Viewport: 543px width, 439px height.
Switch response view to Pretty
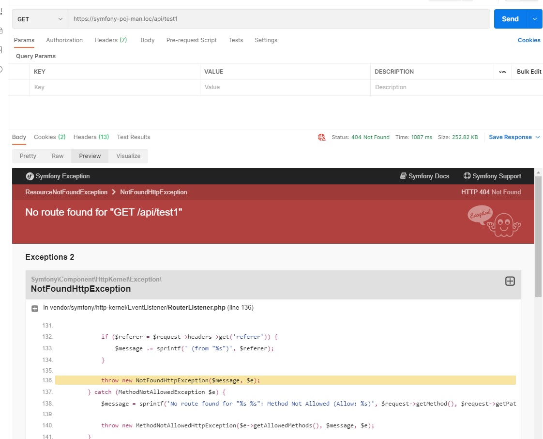pyautogui.click(x=28, y=156)
